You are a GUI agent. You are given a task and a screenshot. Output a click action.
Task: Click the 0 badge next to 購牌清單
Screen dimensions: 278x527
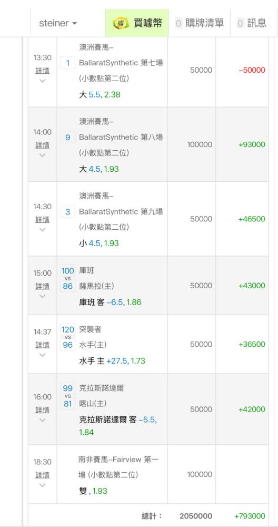(x=178, y=23)
